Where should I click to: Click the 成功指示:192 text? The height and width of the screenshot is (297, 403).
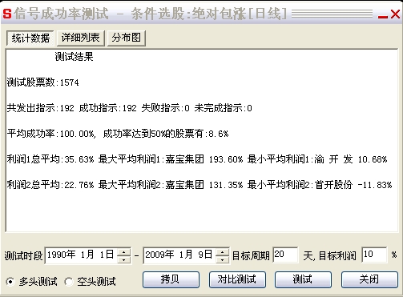(x=108, y=108)
